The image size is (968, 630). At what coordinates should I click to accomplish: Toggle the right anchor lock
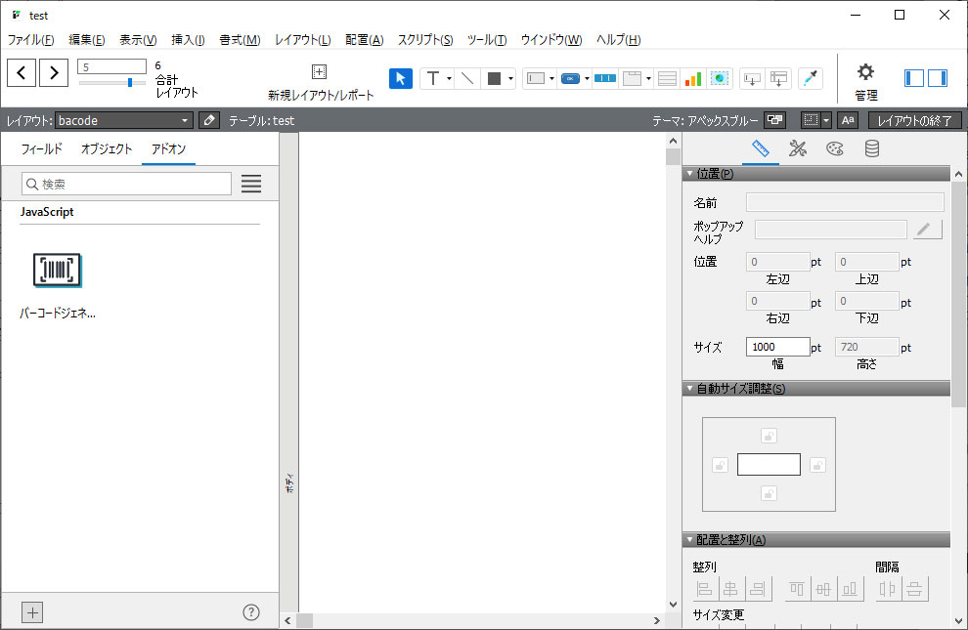817,465
